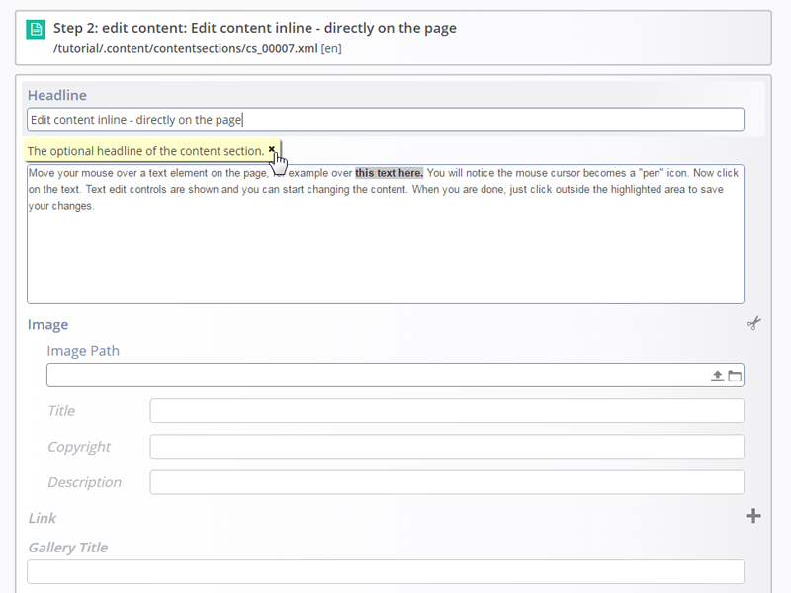Add a Link with the plus icon
This screenshot has height=593, width=791.
point(753,516)
